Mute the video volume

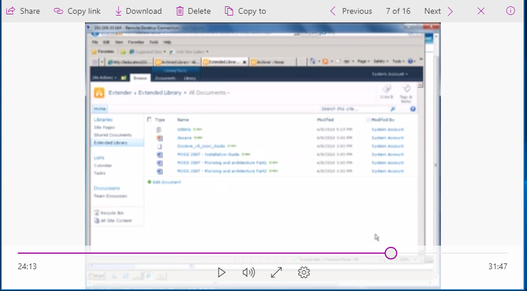click(249, 273)
